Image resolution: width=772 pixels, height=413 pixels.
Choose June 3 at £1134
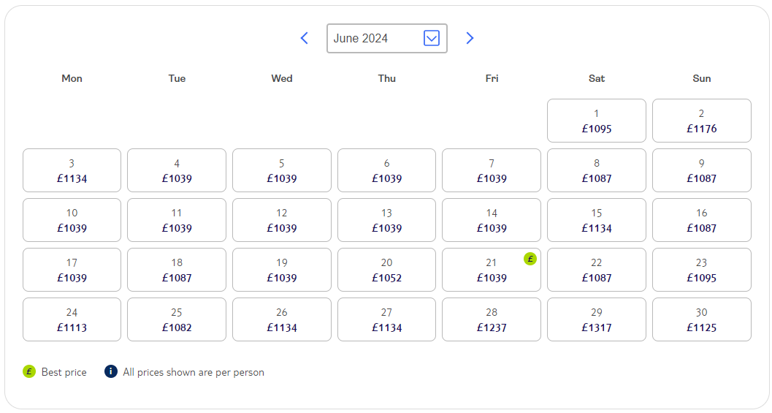[72, 170]
